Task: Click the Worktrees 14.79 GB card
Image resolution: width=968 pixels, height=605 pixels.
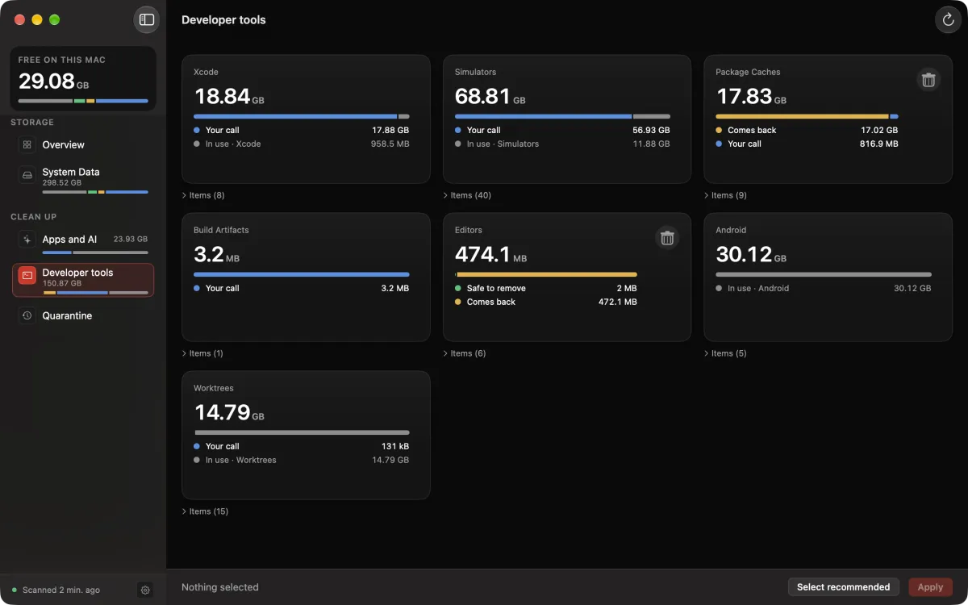Action: 306,436
